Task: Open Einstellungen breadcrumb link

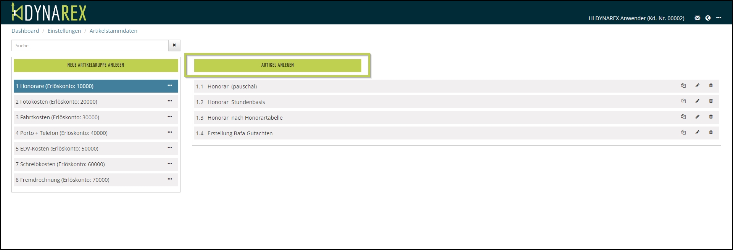Action: click(x=64, y=31)
